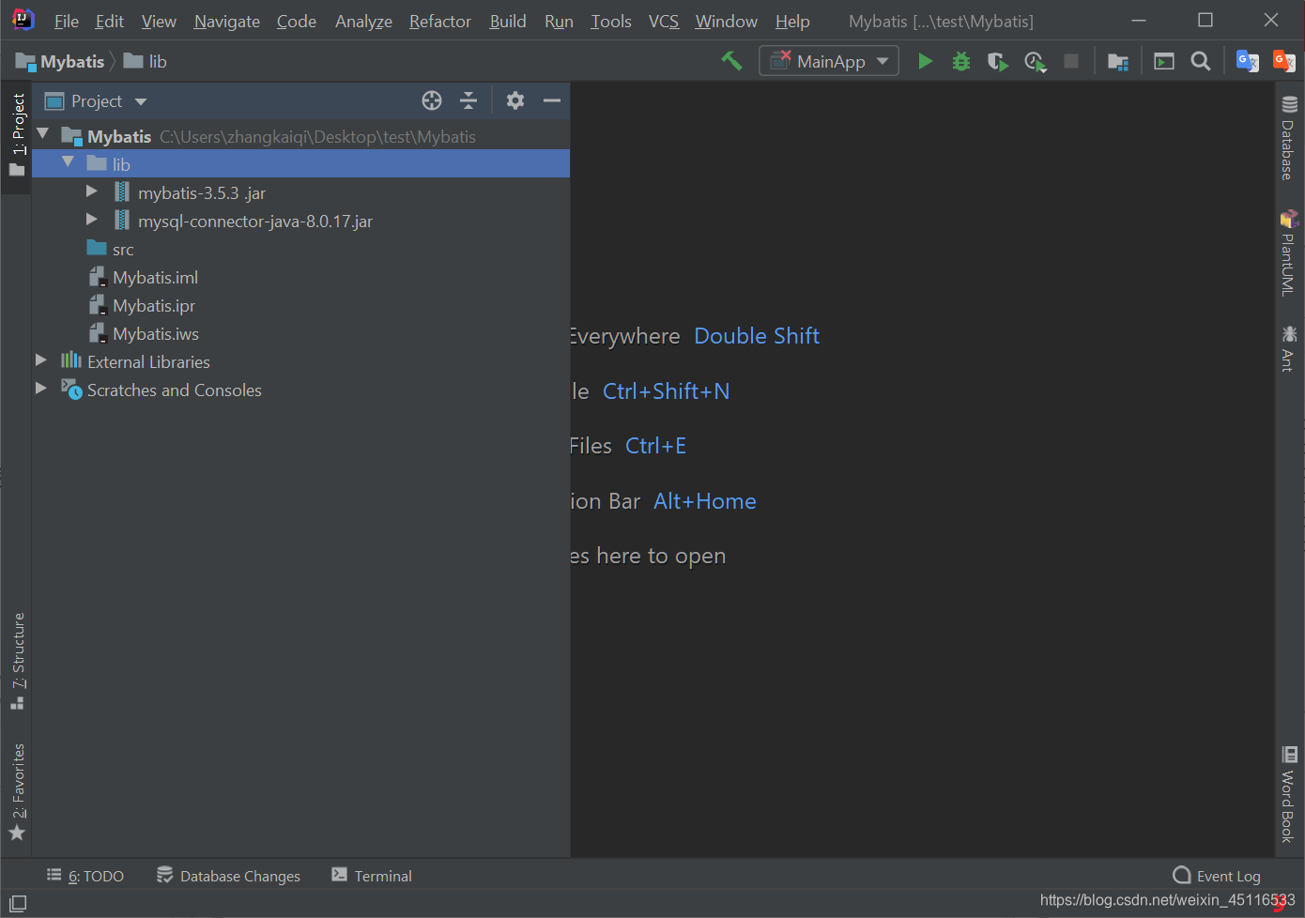Toggle tool window bars icon in status bar
This screenshot has width=1305, height=918.
coord(18,904)
